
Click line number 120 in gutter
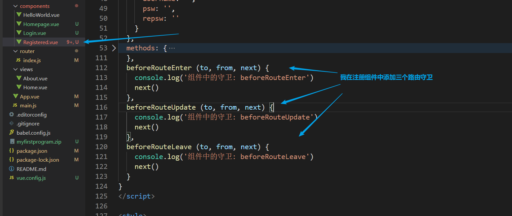(101, 147)
